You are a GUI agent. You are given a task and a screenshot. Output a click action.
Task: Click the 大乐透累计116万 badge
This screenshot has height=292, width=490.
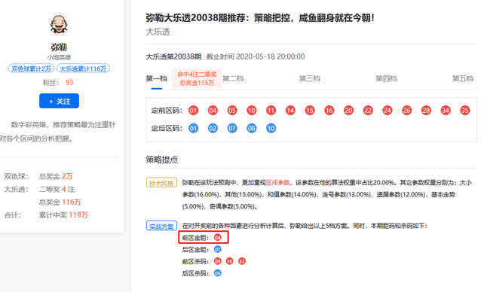pos(83,68)
